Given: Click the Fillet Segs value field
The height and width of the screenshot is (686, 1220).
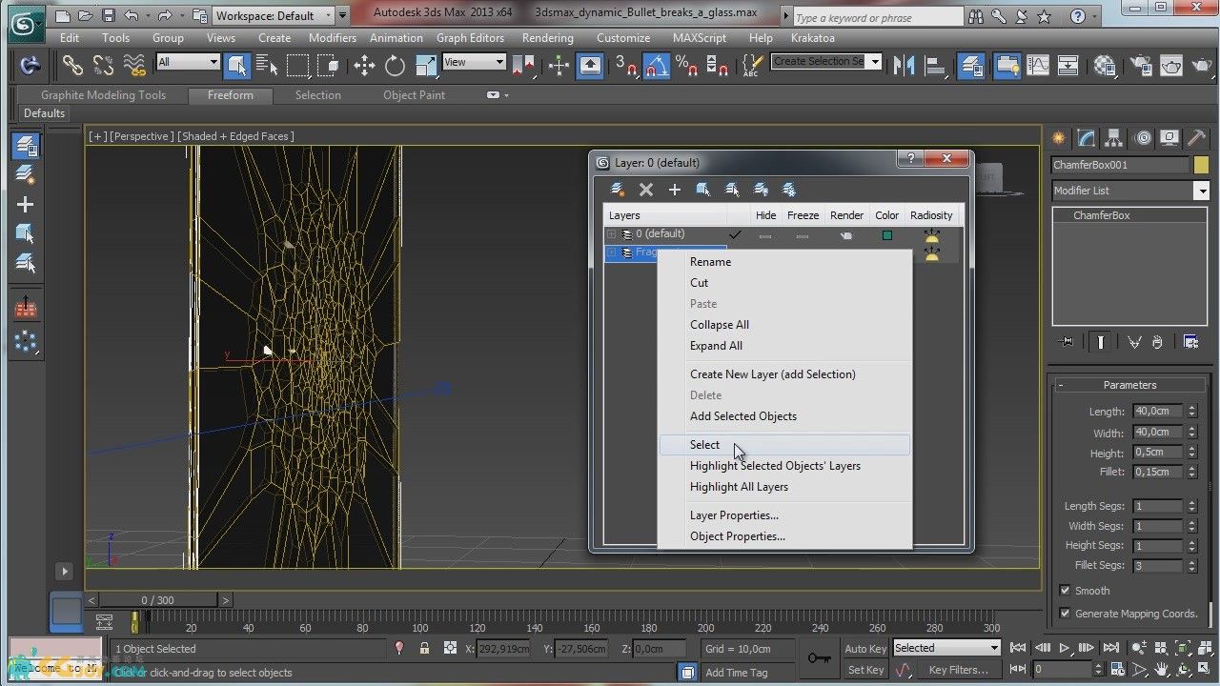Looking at the screenshot, I should coord(1157,565).
